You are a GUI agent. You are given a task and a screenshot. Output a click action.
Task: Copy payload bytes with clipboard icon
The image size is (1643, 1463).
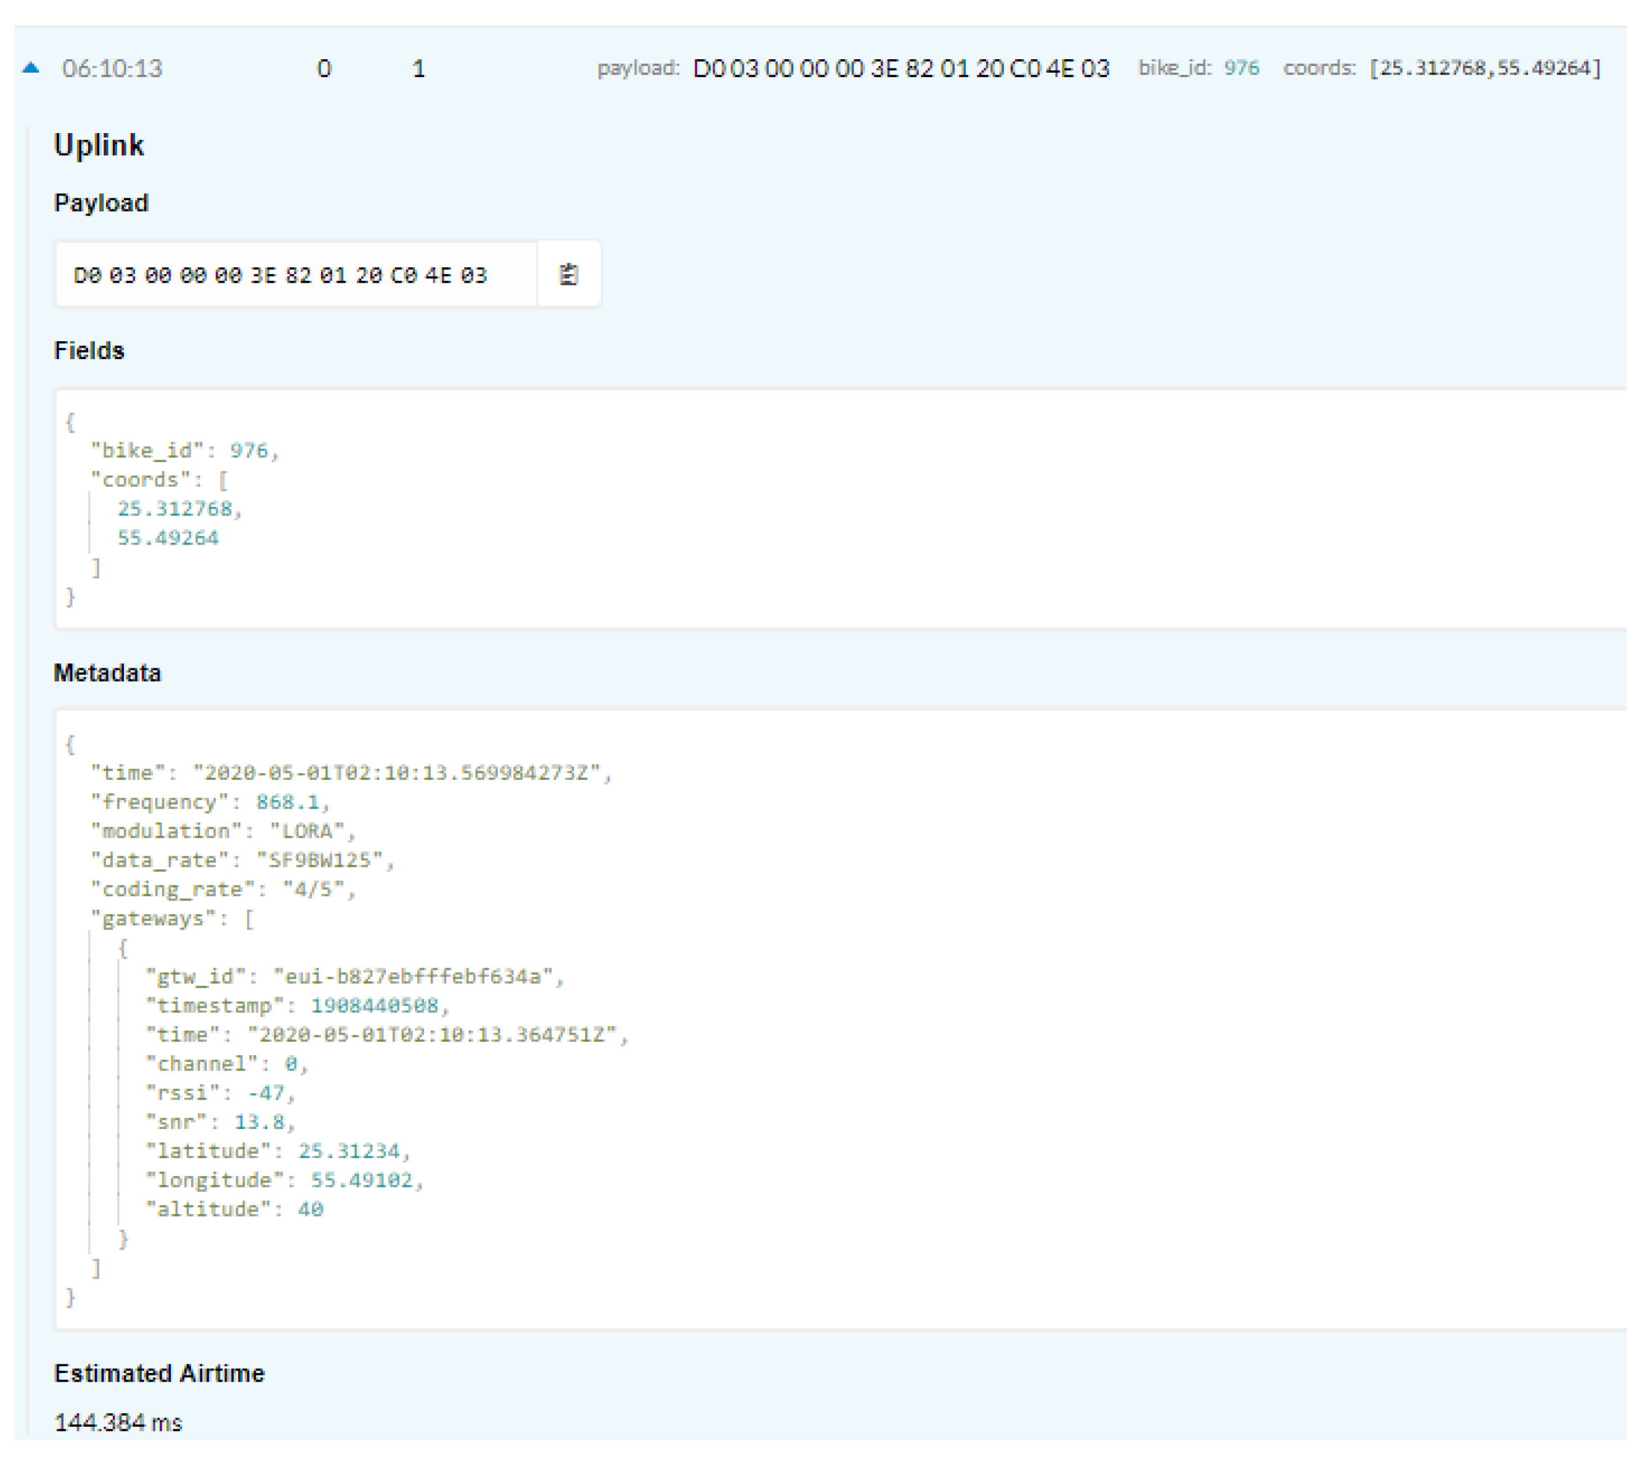[x=569, y=275]
